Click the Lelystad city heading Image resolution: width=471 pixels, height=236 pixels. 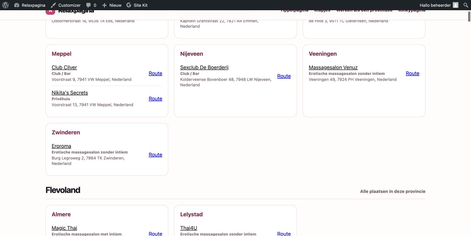tap(192, 214)
